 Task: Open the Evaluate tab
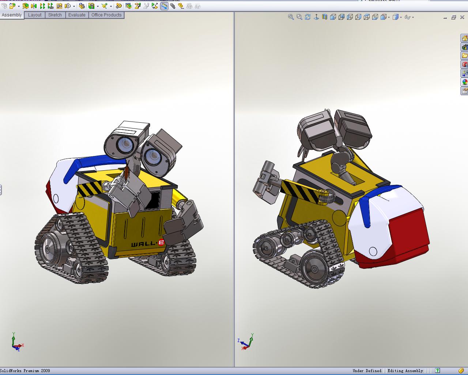pos(77,15)
